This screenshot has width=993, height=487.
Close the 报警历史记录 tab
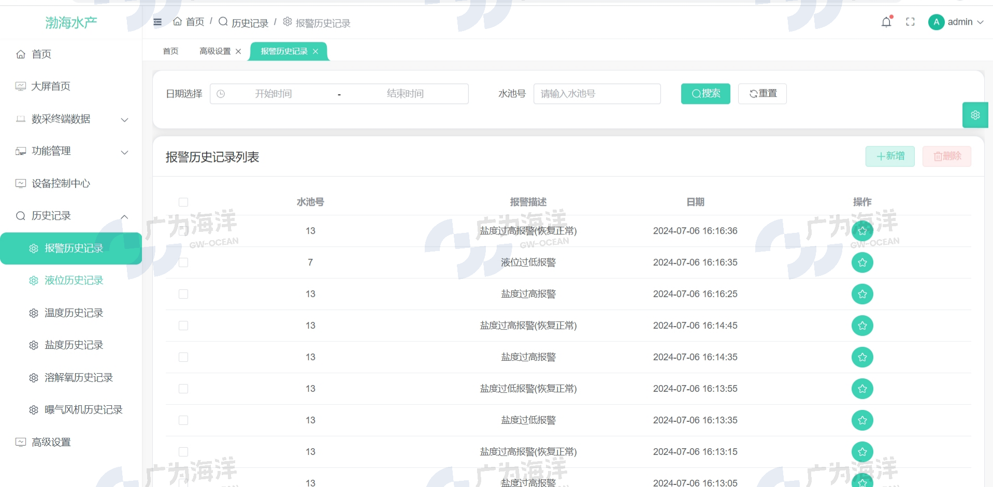pyautogui.click(x=315, y=51)
